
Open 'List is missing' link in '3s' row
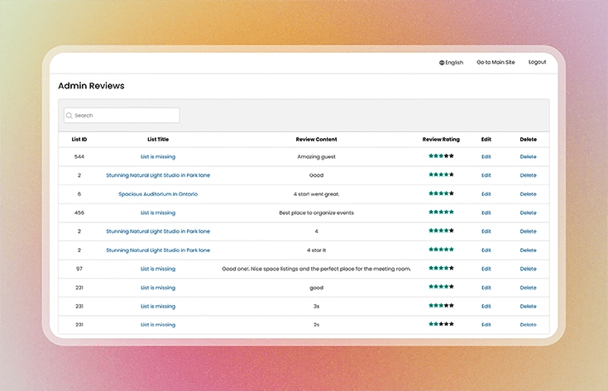point(158,306)
